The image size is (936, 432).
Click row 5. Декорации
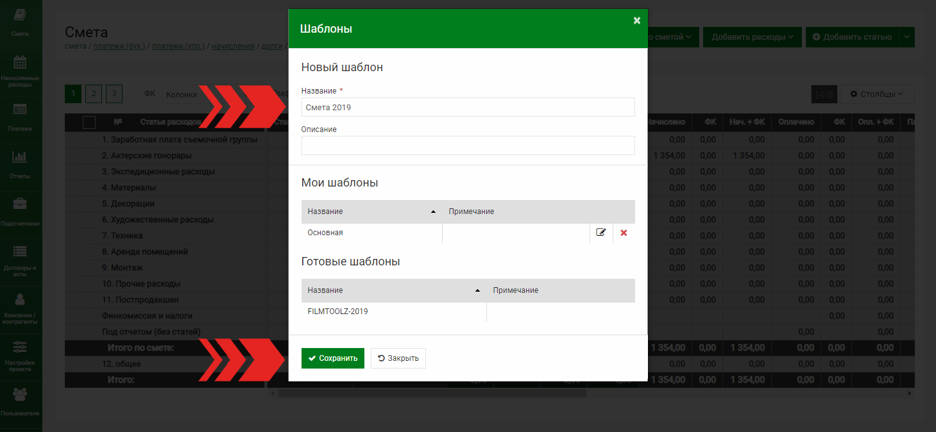(x=128, y=203)
